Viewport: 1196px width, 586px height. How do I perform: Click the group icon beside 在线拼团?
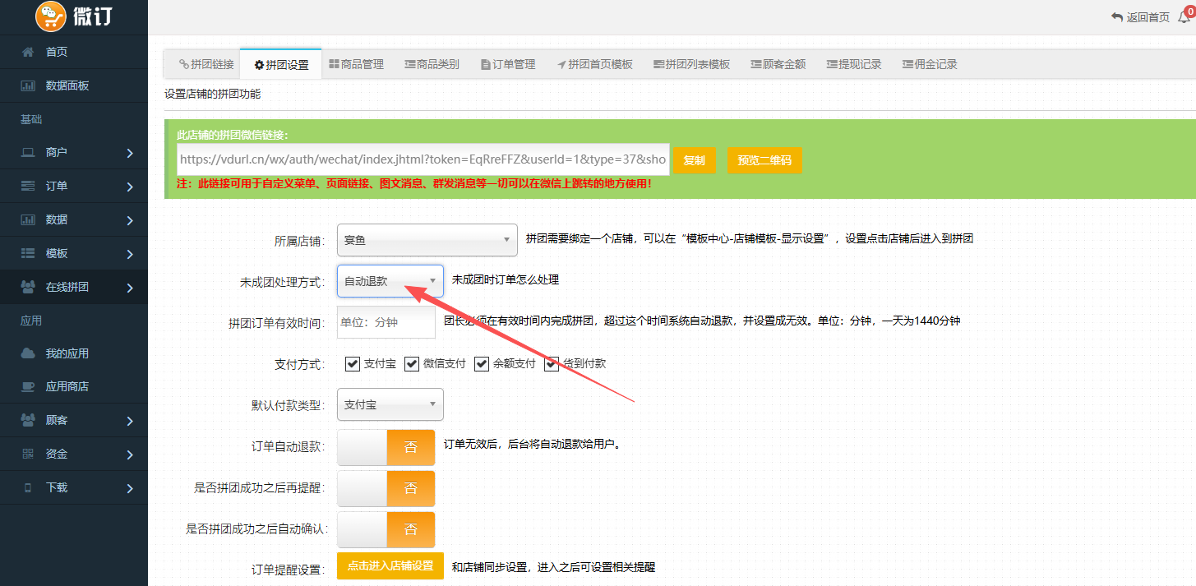click(28, 287)
